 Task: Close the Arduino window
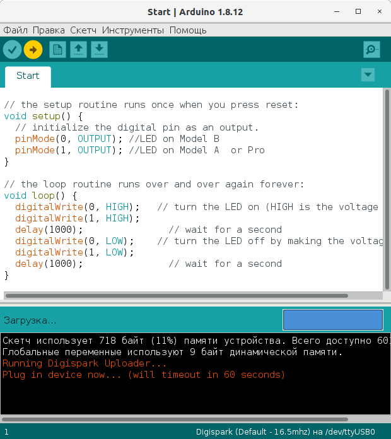380,11
